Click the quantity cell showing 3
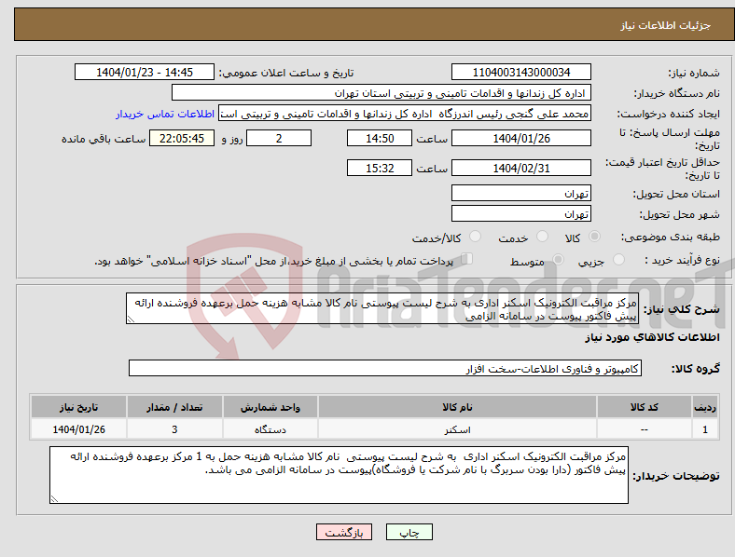Screen dimensions: 735x557 click(174, 429)
